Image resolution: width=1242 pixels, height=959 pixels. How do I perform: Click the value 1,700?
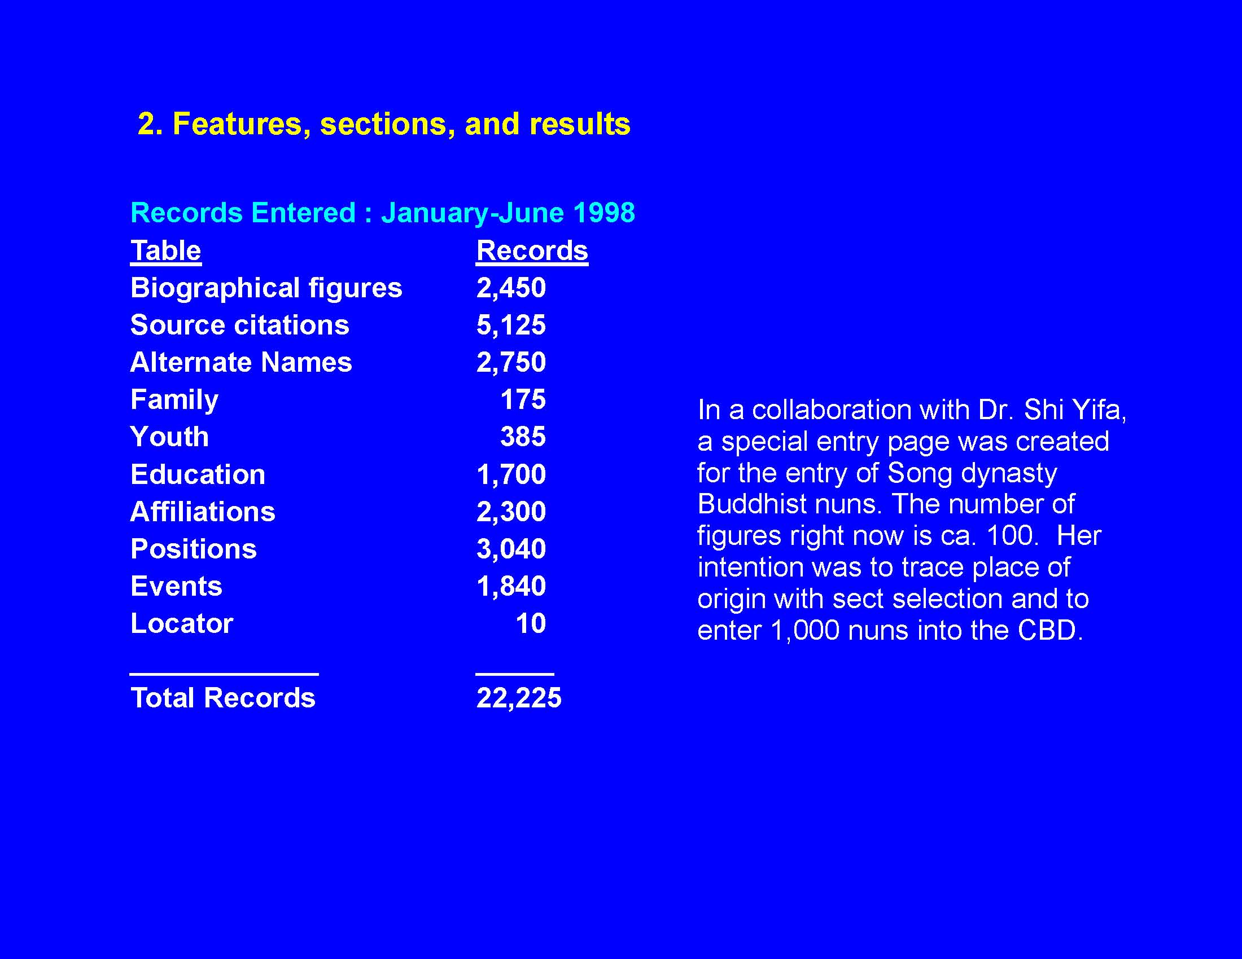point(511,474)
